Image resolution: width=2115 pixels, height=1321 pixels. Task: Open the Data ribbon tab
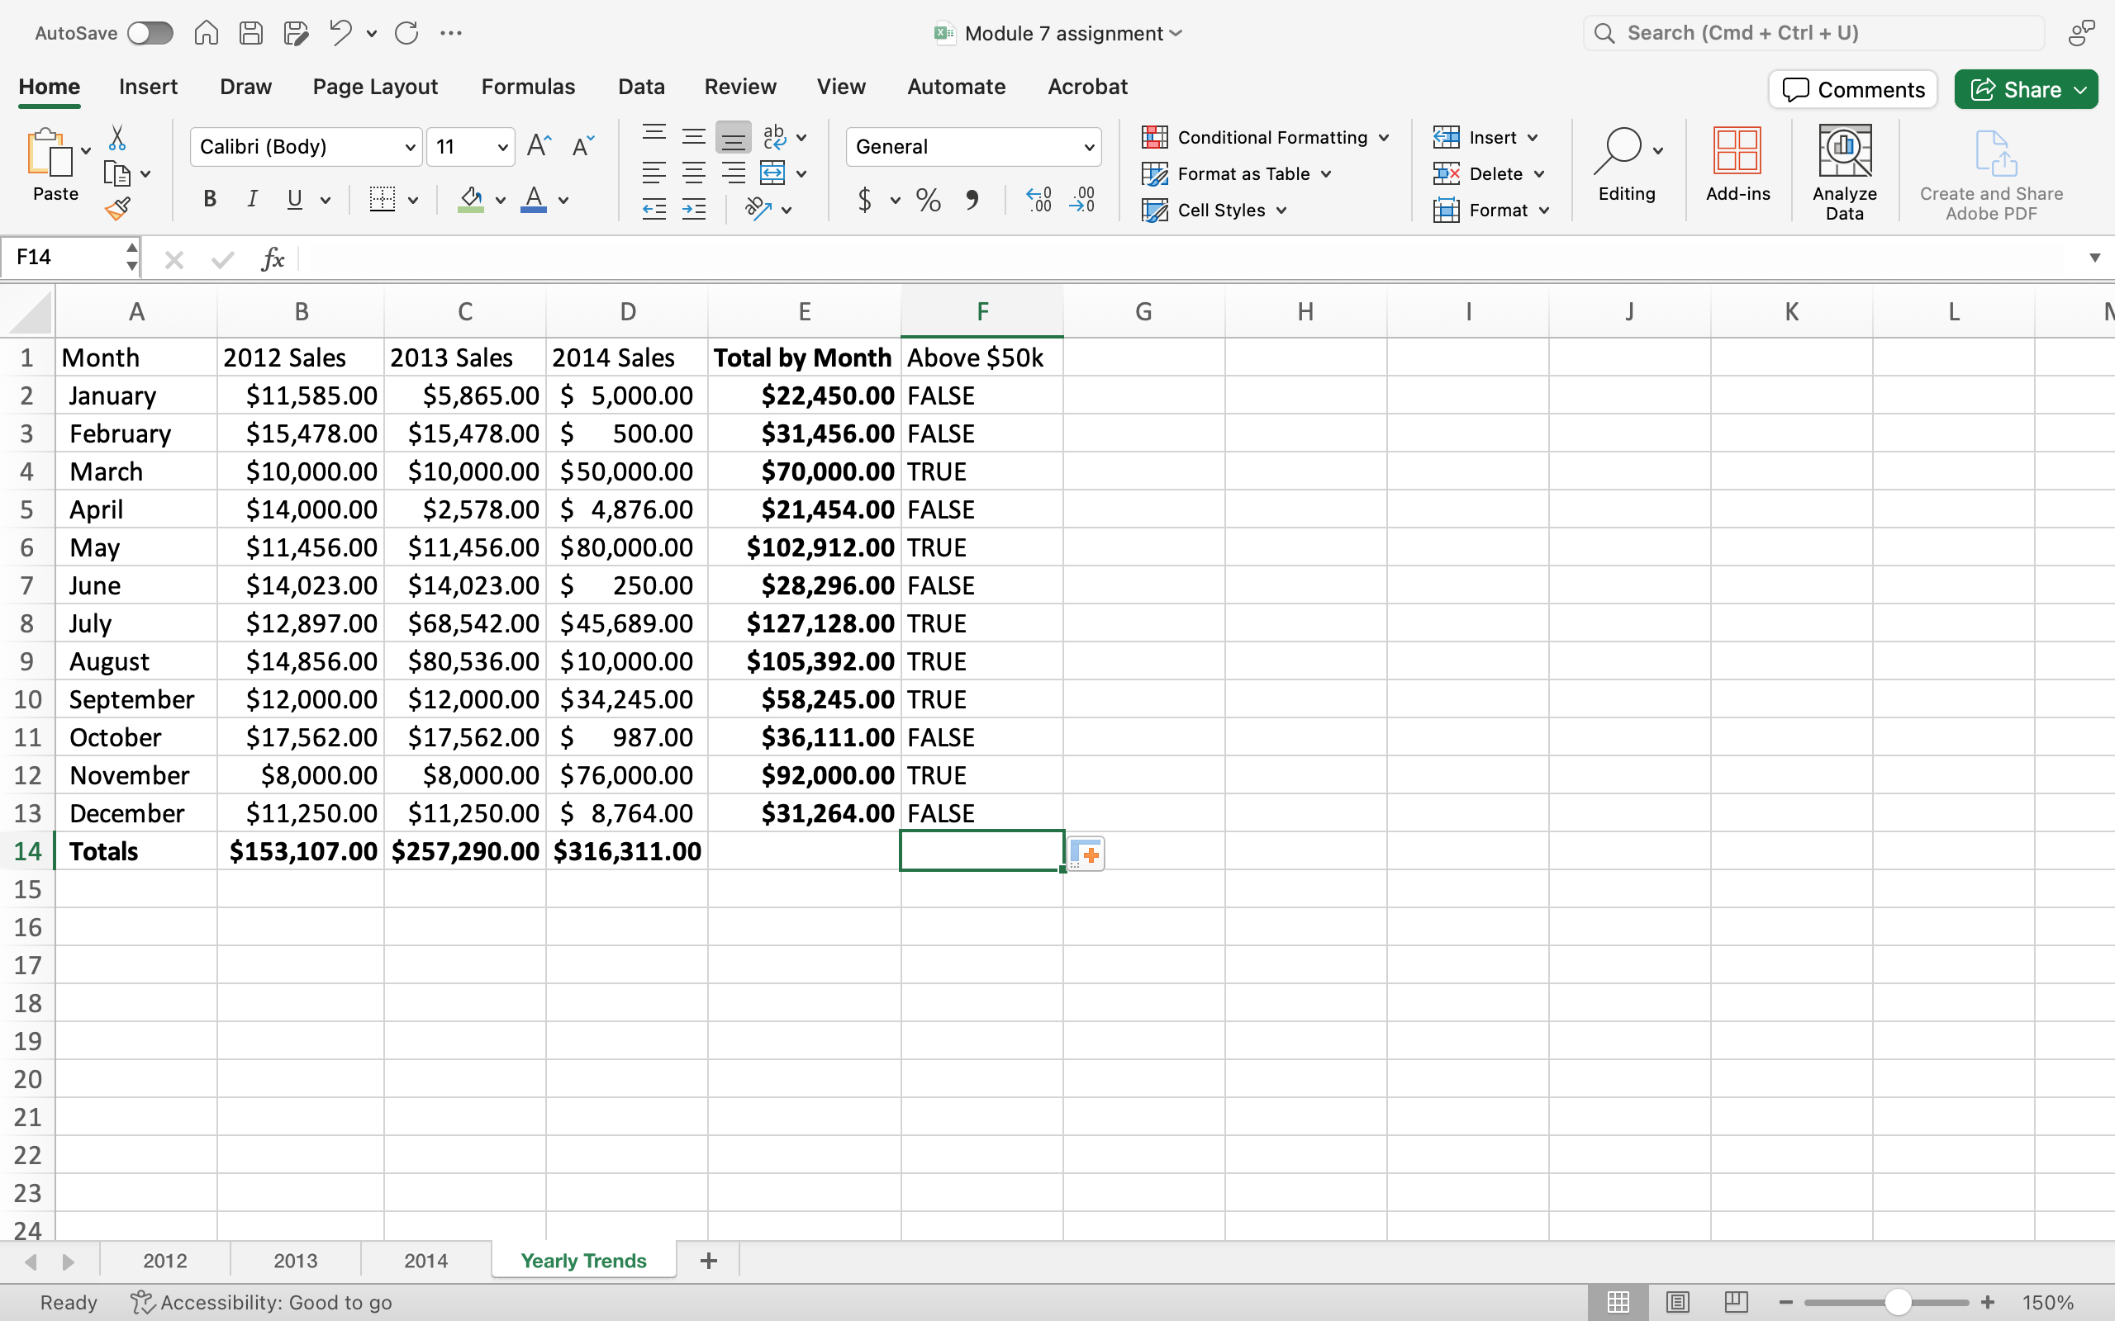tap(640, 87)
